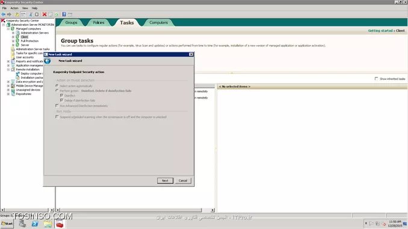Click the Mobile Device Management tree icon
This screenshot has height=229, width=408.
[x=13, y=85]
